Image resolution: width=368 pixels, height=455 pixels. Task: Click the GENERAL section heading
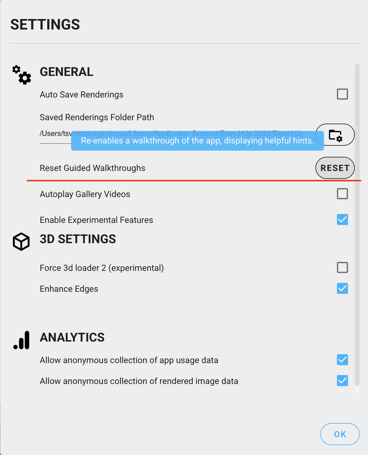click(x=67, y=72)
